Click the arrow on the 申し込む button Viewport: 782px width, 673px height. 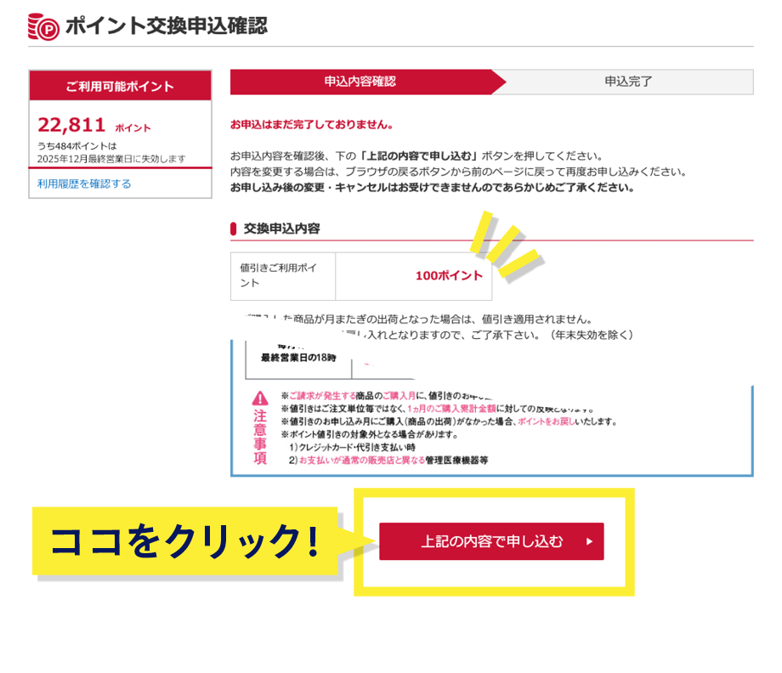[x=590, y=541]
